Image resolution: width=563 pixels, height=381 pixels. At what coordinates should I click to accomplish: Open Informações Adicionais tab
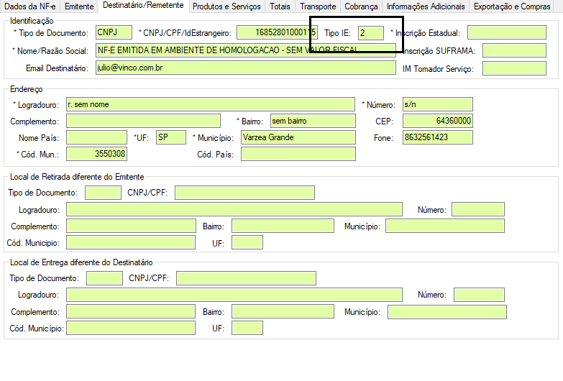click(x=426, y=6)
